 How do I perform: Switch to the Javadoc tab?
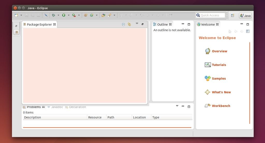pos(55,107)
